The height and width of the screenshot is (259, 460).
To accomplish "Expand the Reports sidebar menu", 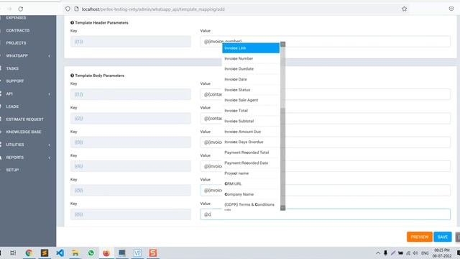I will pyautogui.click(x=50, y=158).
